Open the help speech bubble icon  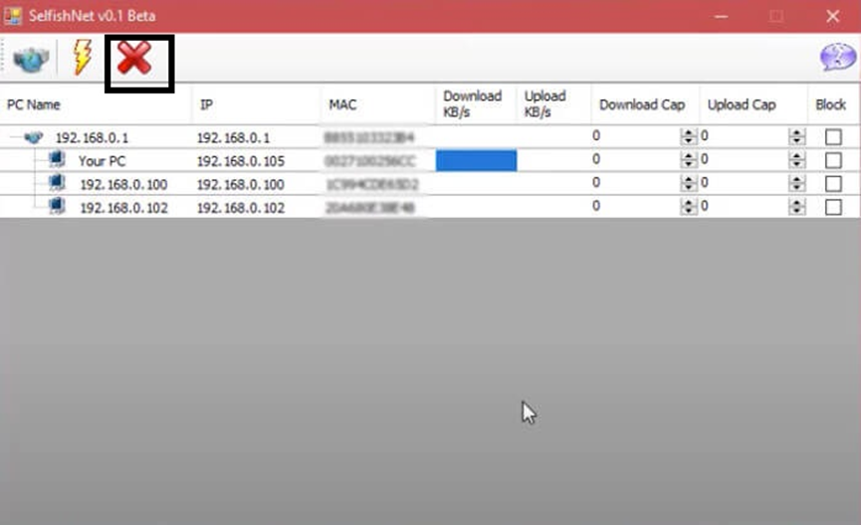pyautogui.click(x=836, y=59)
